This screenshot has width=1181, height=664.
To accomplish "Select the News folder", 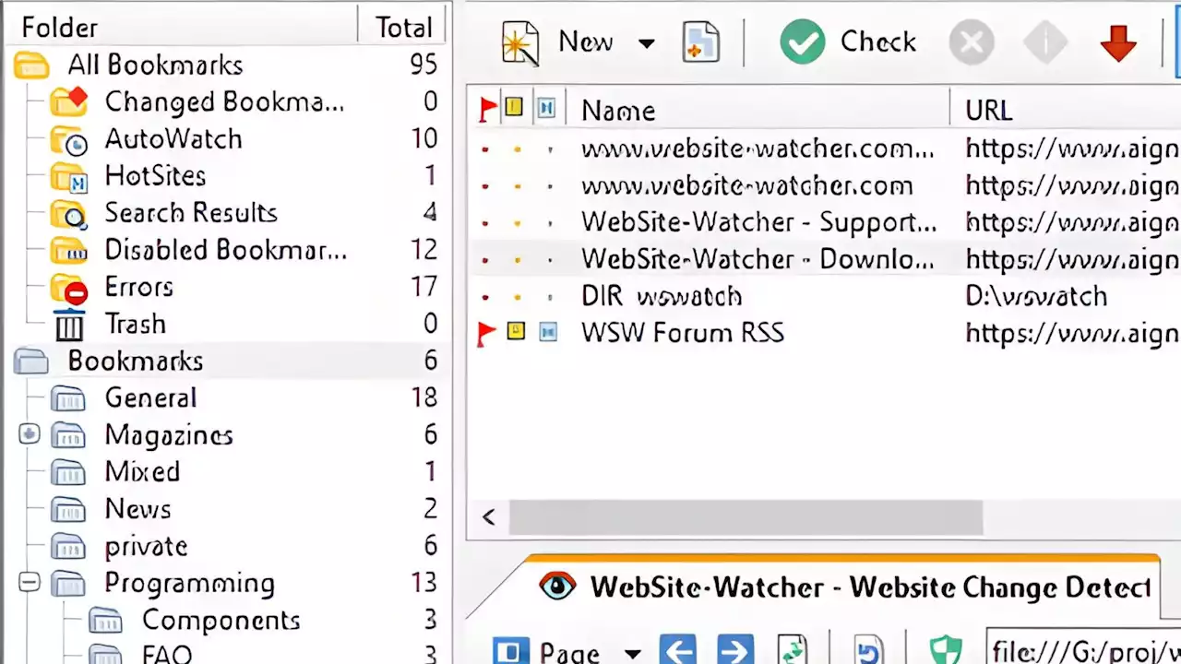I will click(x=137, y=508).
